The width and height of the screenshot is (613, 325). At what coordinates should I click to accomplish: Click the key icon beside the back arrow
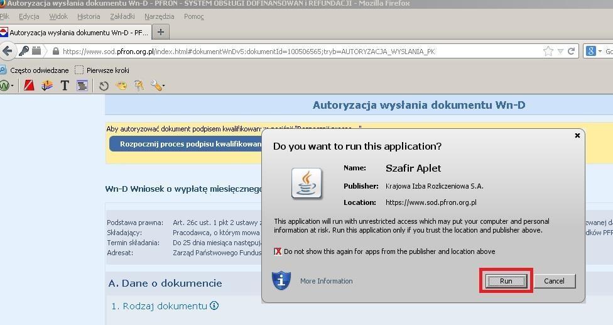23,51
